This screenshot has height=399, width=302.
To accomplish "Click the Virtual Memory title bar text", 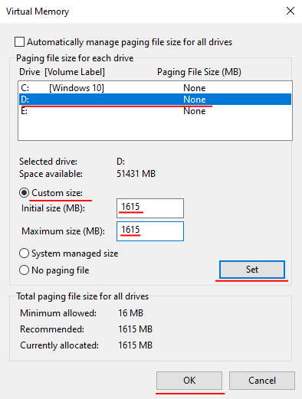I will (38, 11).
